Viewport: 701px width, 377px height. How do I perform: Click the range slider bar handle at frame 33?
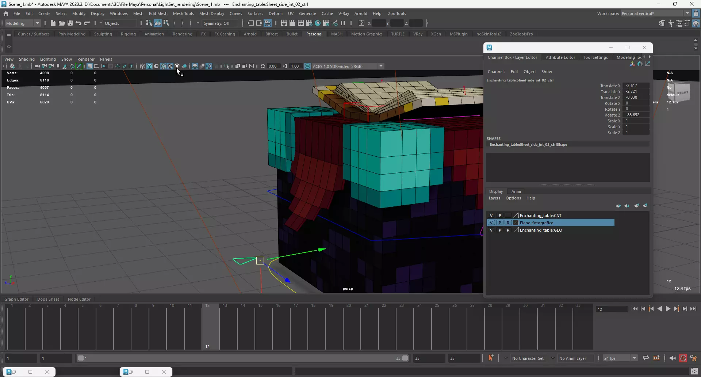click(x=405, y=358)
